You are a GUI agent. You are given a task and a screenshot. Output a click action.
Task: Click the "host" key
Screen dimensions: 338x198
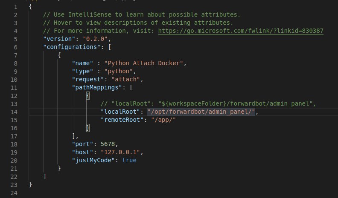(x=83, y=152)
